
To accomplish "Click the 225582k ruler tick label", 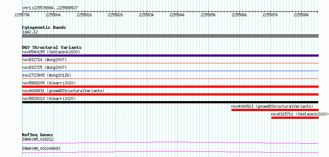I will (x=115, y=15).
